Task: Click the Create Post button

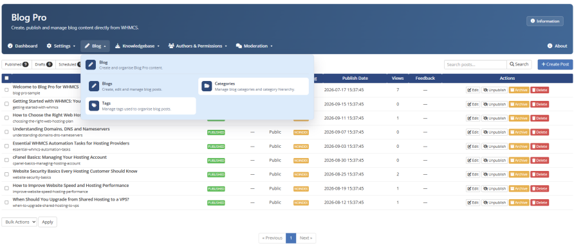Action: tap(555, 64)
